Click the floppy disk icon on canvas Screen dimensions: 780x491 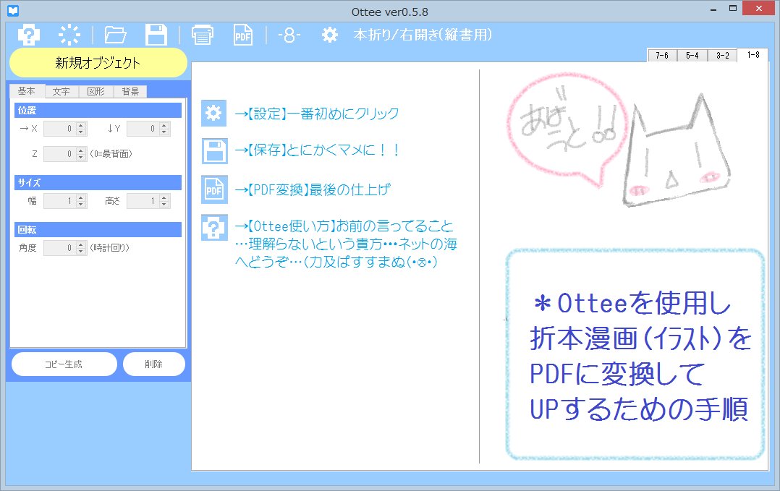[x=214, y=151]
